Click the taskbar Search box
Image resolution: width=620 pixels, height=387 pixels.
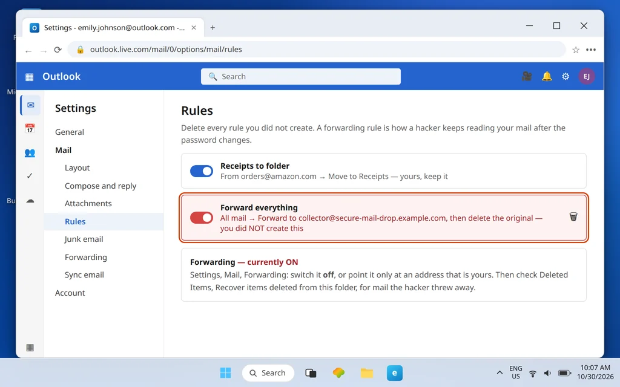click(268, 372)
